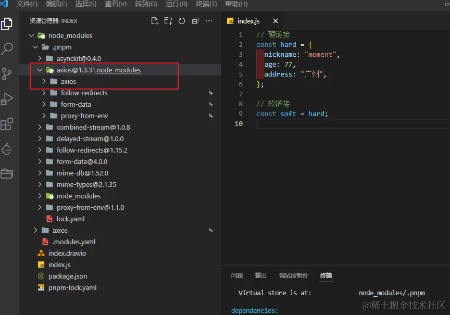Click the '// 硬链接' comment line
This screenshot has height=315, width=450.
coord(273,35)
